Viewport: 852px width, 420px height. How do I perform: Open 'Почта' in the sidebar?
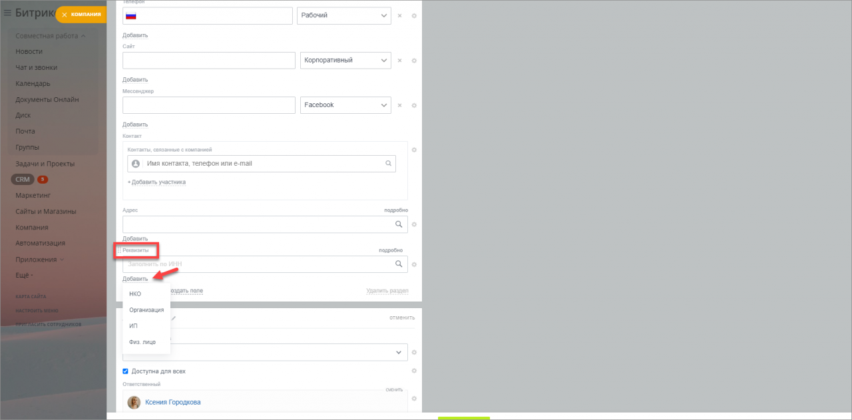coord(25,131)
